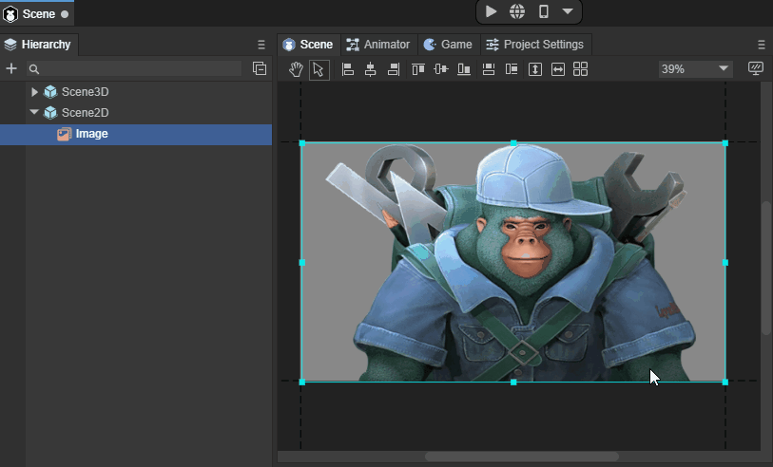The image size is (773, 467).
Task: Expand the Scene3D node
Action: pos(35,92)
